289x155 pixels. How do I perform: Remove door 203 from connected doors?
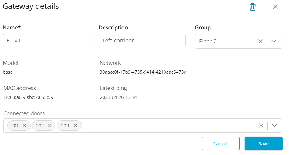pos(76,126)
